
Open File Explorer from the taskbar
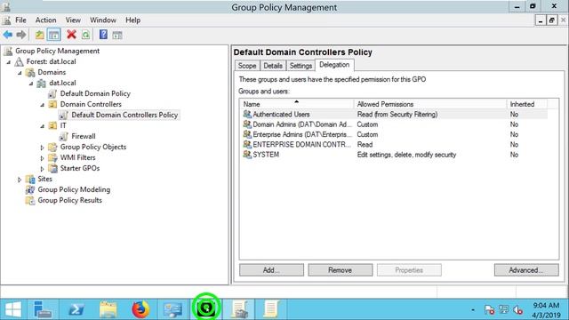[x=108, y=309]
